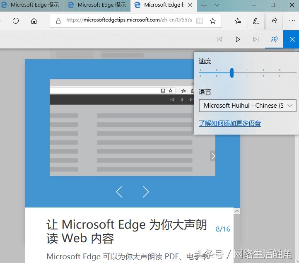Go to next tip with right arrow
The image size is (299, 263).
tap(146, 192)
